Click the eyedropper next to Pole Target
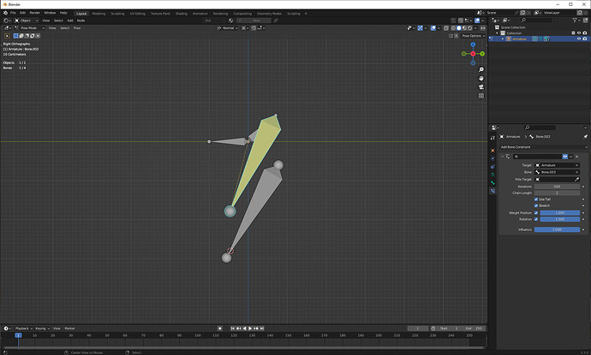 pyautogui.click(x=576, y=179)
